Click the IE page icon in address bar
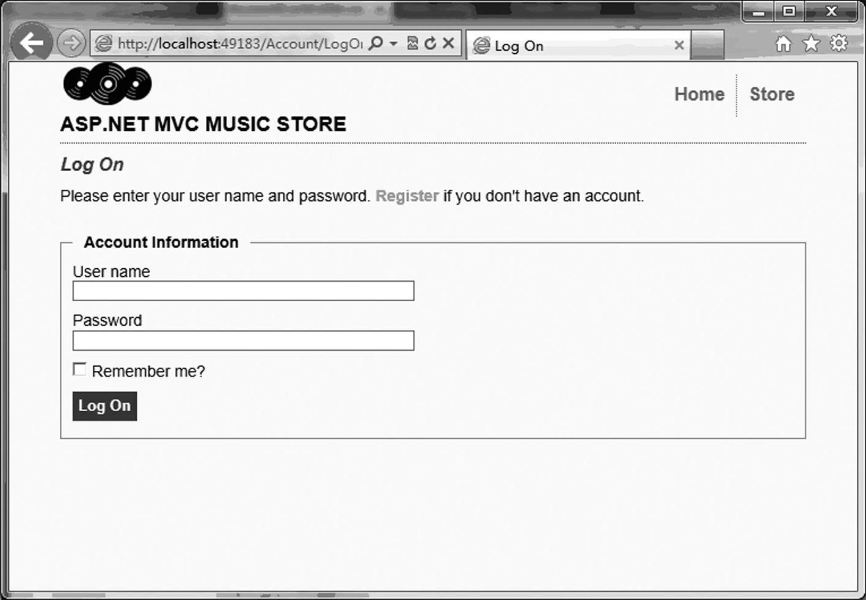This screenshot has height=600, width=866. pos(104,43)
